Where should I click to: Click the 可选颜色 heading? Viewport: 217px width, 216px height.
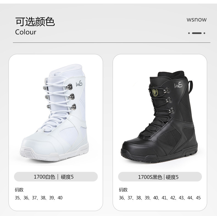35,22
